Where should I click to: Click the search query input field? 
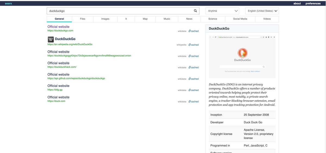click(120, 11)
